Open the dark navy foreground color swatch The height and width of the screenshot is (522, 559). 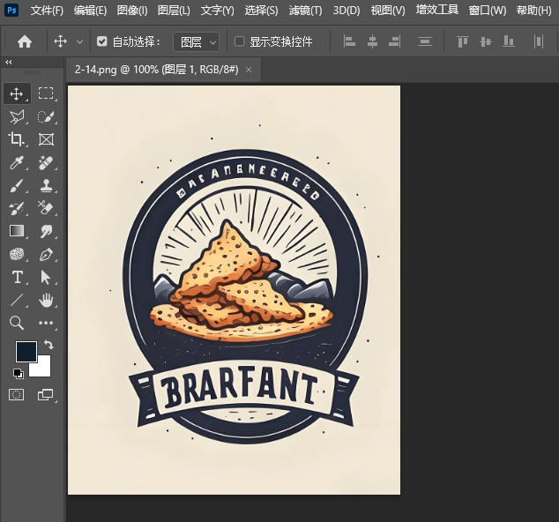[x=25, y=352]
